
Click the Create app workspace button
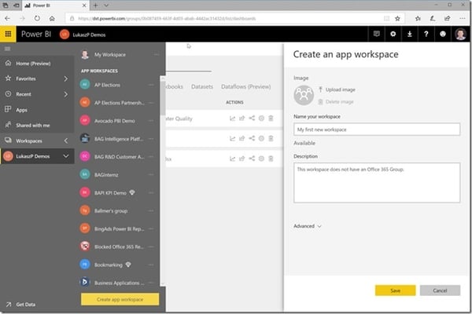[120, 299]
